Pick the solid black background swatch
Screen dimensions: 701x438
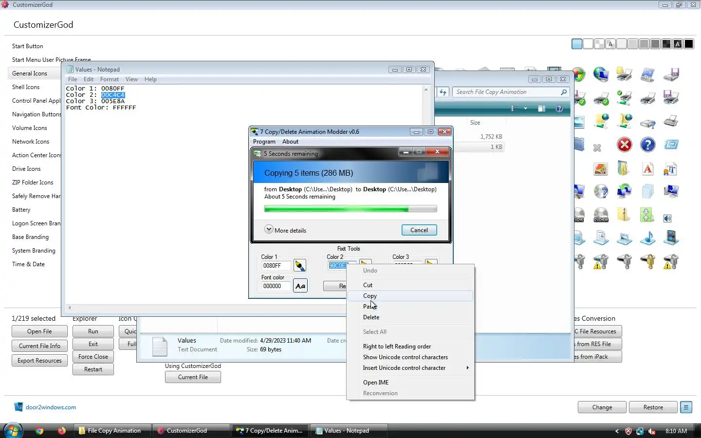pos(689,44)
